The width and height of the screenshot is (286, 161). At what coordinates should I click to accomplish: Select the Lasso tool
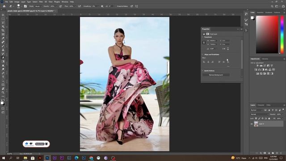(3, 23)
